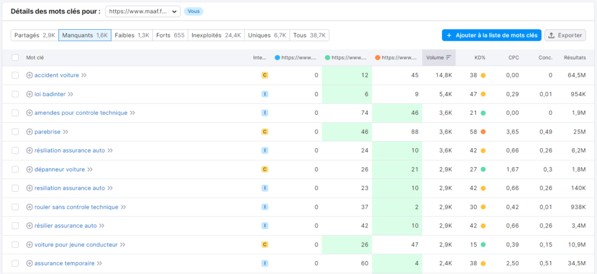Click the orange KD dot for parebrise
Image resolution: width=597 pixels, height=274 pixels.
point(483,132)
